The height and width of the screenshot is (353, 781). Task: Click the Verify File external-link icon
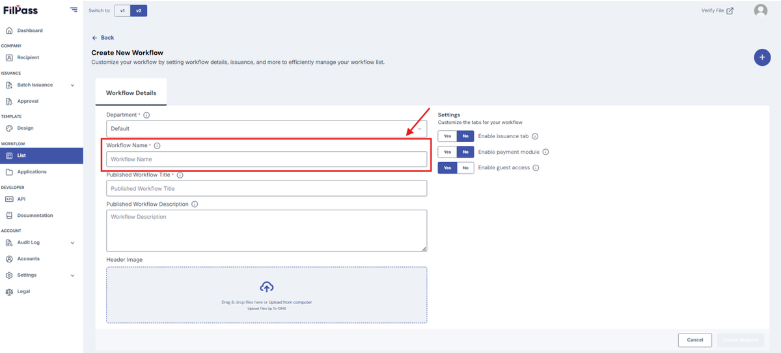click(730, 10)
